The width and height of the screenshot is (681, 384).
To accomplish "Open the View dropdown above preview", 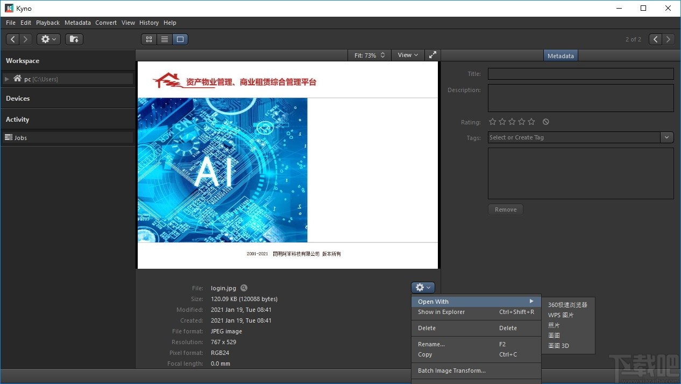I will [x=408, y=55].
